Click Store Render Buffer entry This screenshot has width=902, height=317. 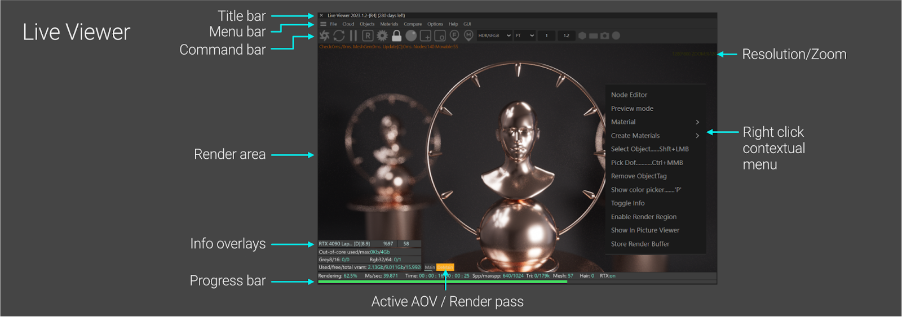coord(640,244)
